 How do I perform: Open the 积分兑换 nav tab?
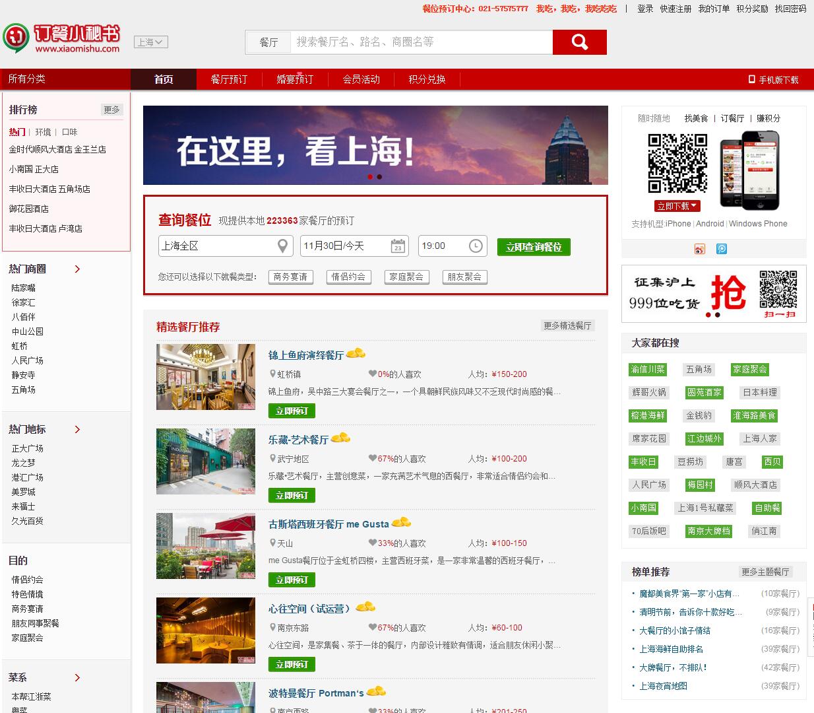(427, 79)
